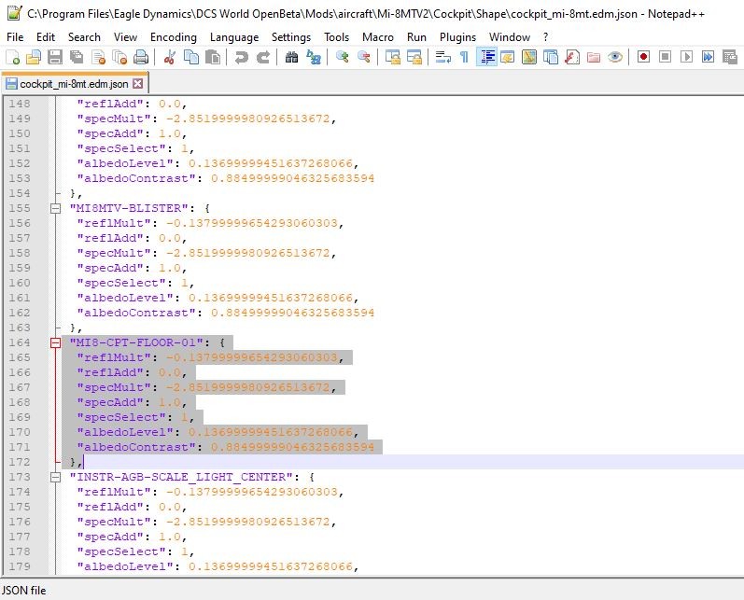Close the current document via toolbar icon
Image resolution: width=744 pixels, height=600 pixels.
click(98, 58)
